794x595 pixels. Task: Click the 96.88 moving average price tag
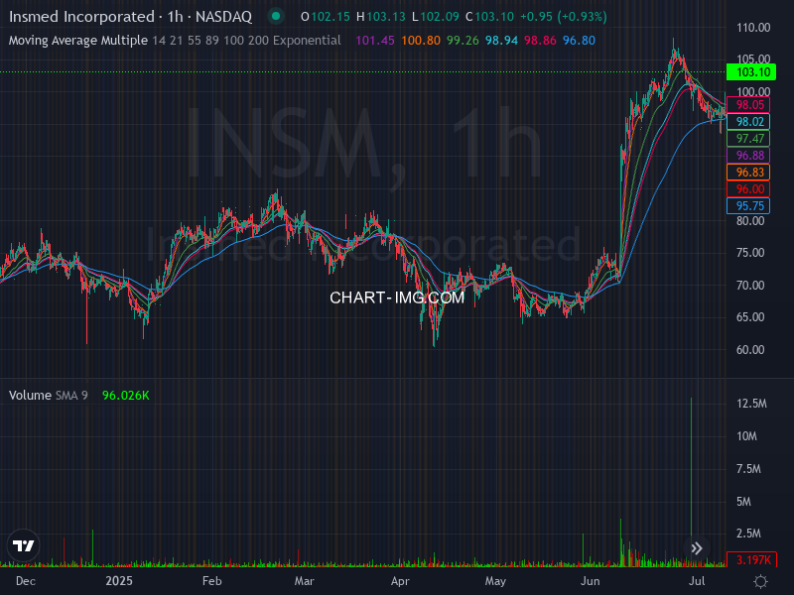748,156
